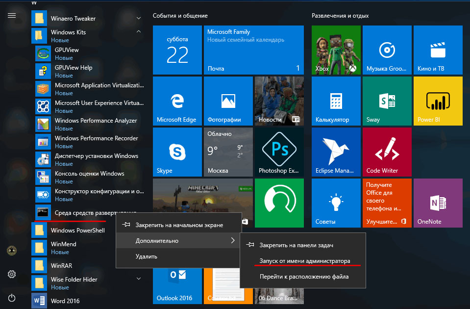Expand the Wise Folder Hider folder chevron

139,279
